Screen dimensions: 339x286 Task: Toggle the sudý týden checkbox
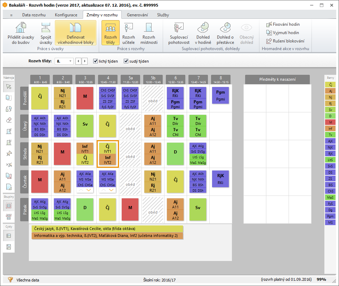(x=126, y=61)
